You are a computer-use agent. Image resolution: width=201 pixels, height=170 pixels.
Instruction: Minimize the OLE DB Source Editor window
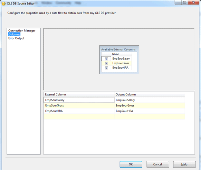178,3
